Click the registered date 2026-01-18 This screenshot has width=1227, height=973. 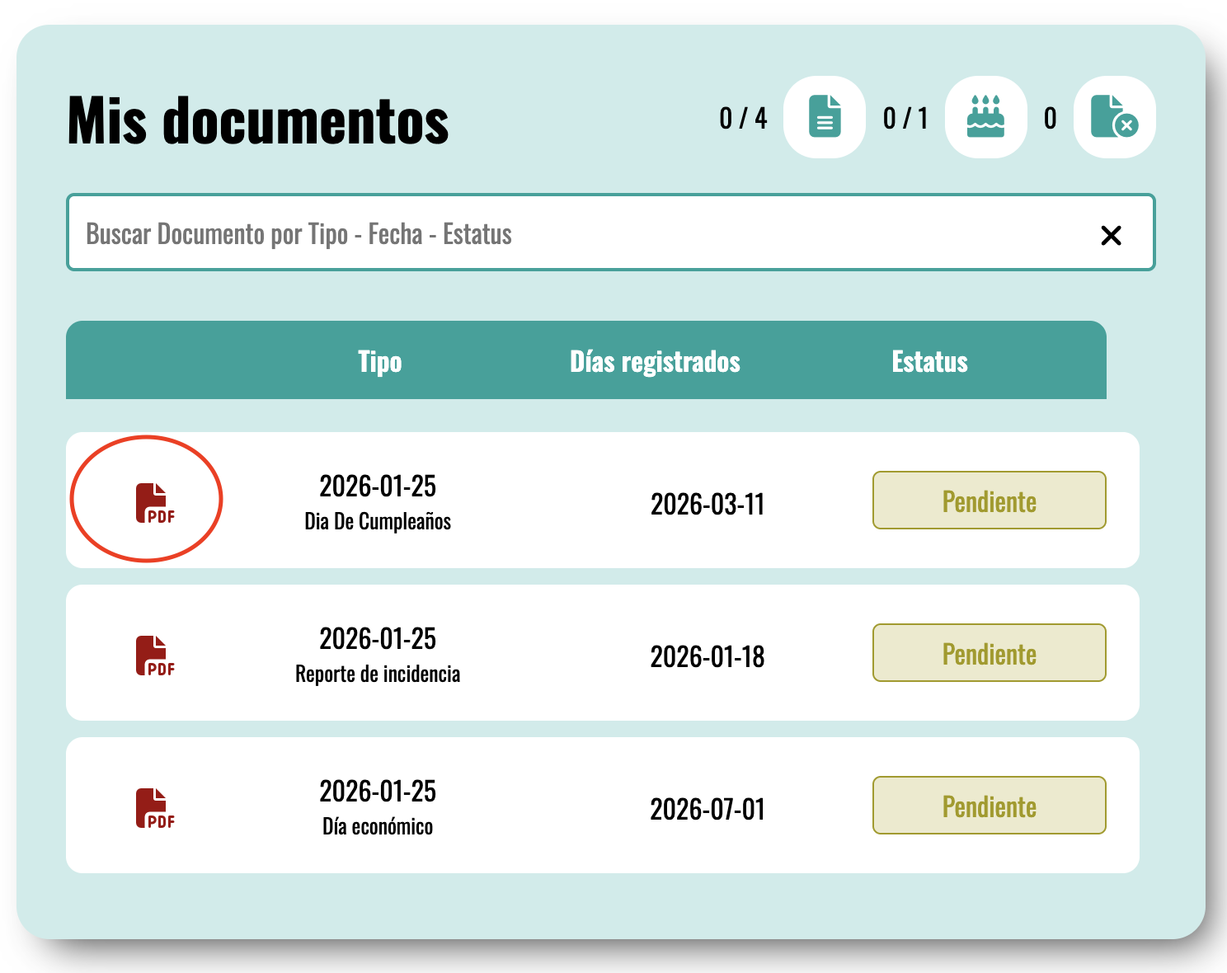tap(708, 656)
